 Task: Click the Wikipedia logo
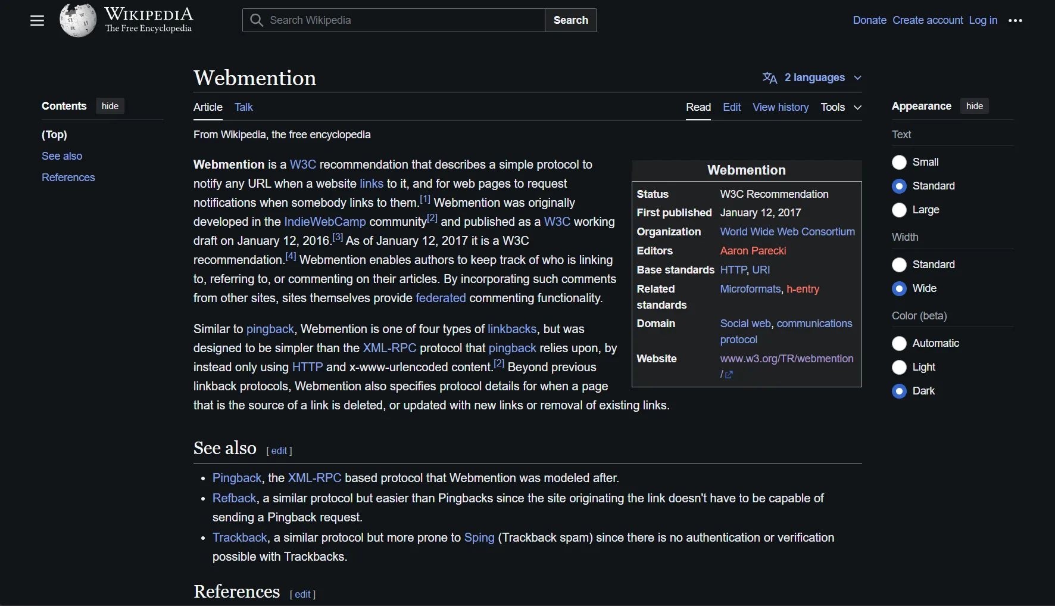126,20
